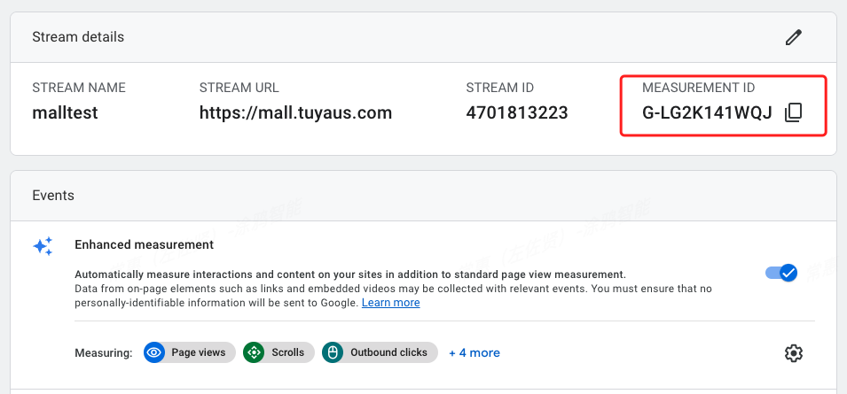Edit stream details with pencil icon
The image size is (847, 394).
click(793, 37)
